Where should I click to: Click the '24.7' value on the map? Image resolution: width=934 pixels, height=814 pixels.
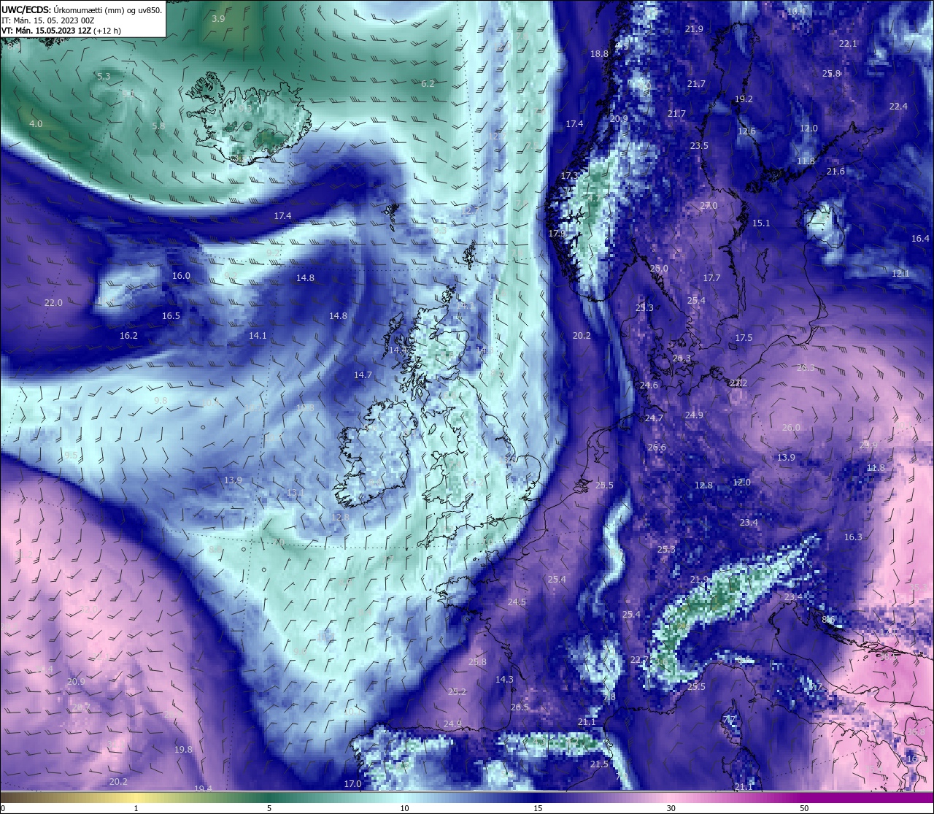tap(654, 418)
